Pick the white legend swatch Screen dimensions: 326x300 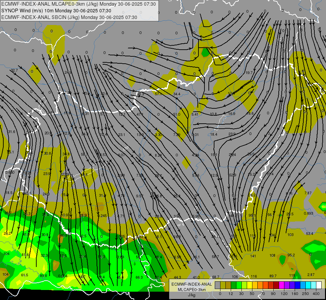[x=319, y=285]
